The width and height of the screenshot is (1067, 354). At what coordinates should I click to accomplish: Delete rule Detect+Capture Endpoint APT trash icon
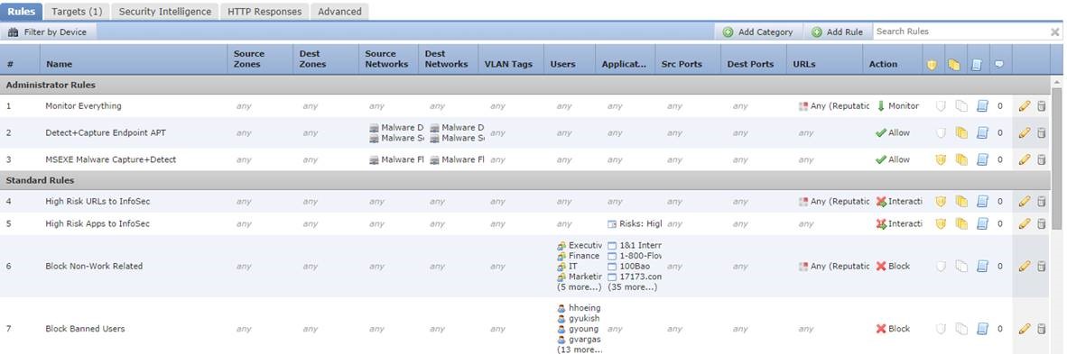(1041, 132)
